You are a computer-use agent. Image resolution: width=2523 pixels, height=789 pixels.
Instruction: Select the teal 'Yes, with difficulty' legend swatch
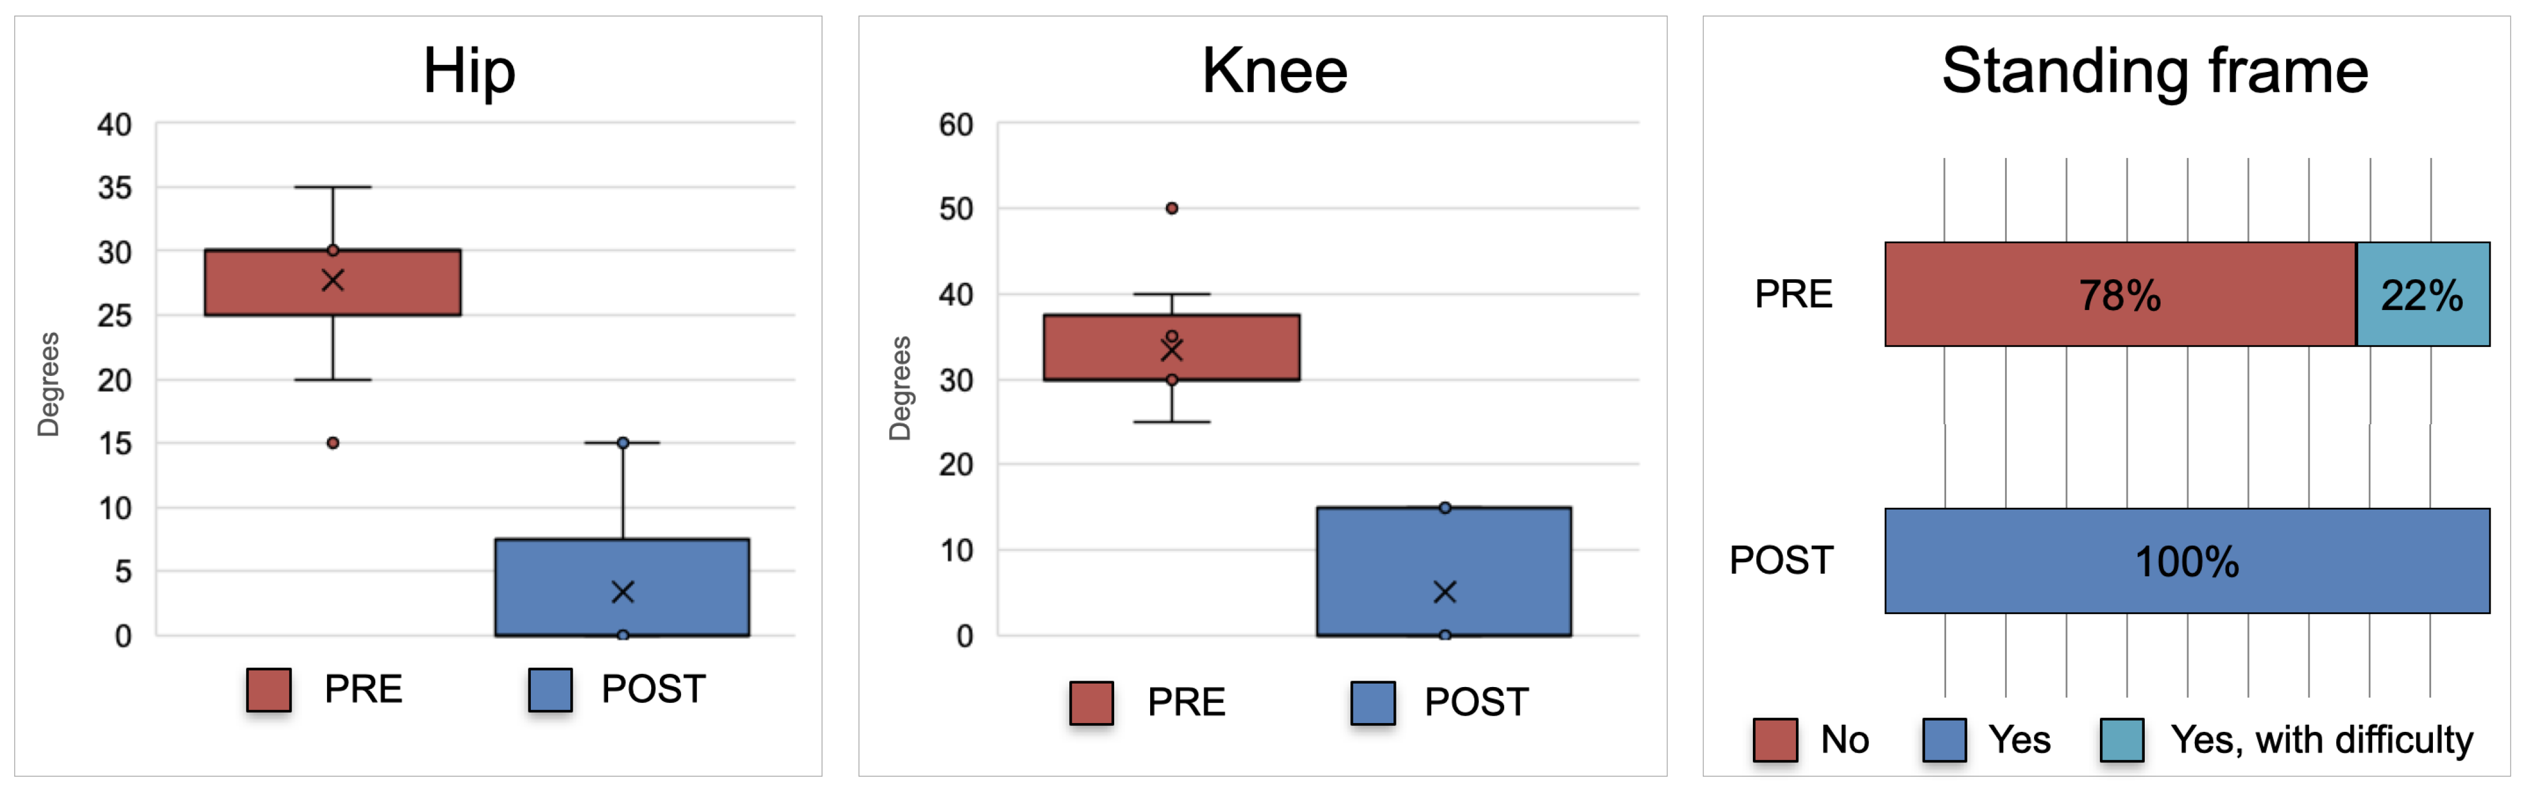pyautogui.click(x=2121, y=740)
